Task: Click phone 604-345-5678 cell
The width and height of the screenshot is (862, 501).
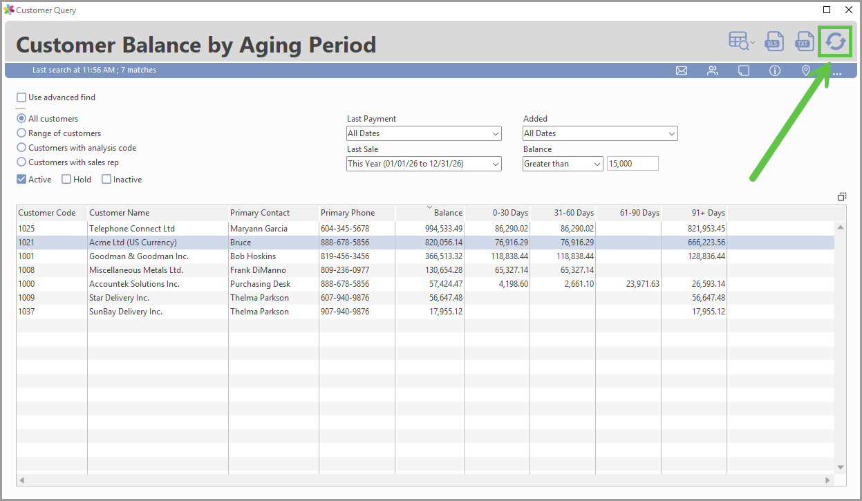Action: click(x=357, y=229)
